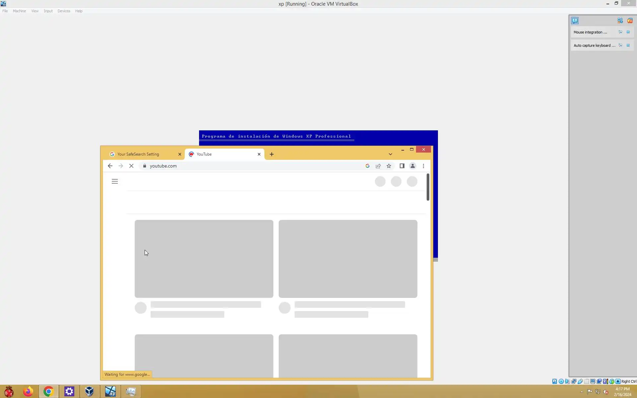Click the optical disk status icon
Image resolution: width=637 pixels, height=398 pixels.
click(561, 381)
